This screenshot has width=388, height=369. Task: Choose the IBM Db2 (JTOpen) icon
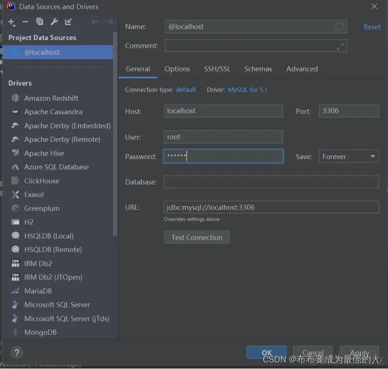(x=15, y=277)
